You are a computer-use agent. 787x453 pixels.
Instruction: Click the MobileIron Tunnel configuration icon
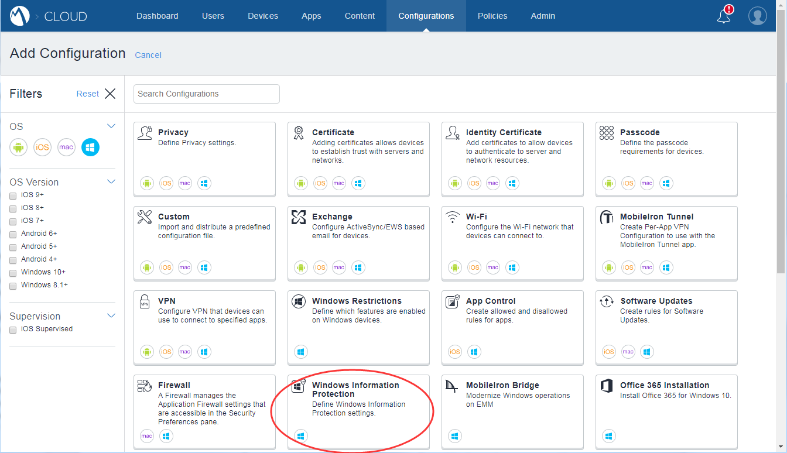[607, 218]
